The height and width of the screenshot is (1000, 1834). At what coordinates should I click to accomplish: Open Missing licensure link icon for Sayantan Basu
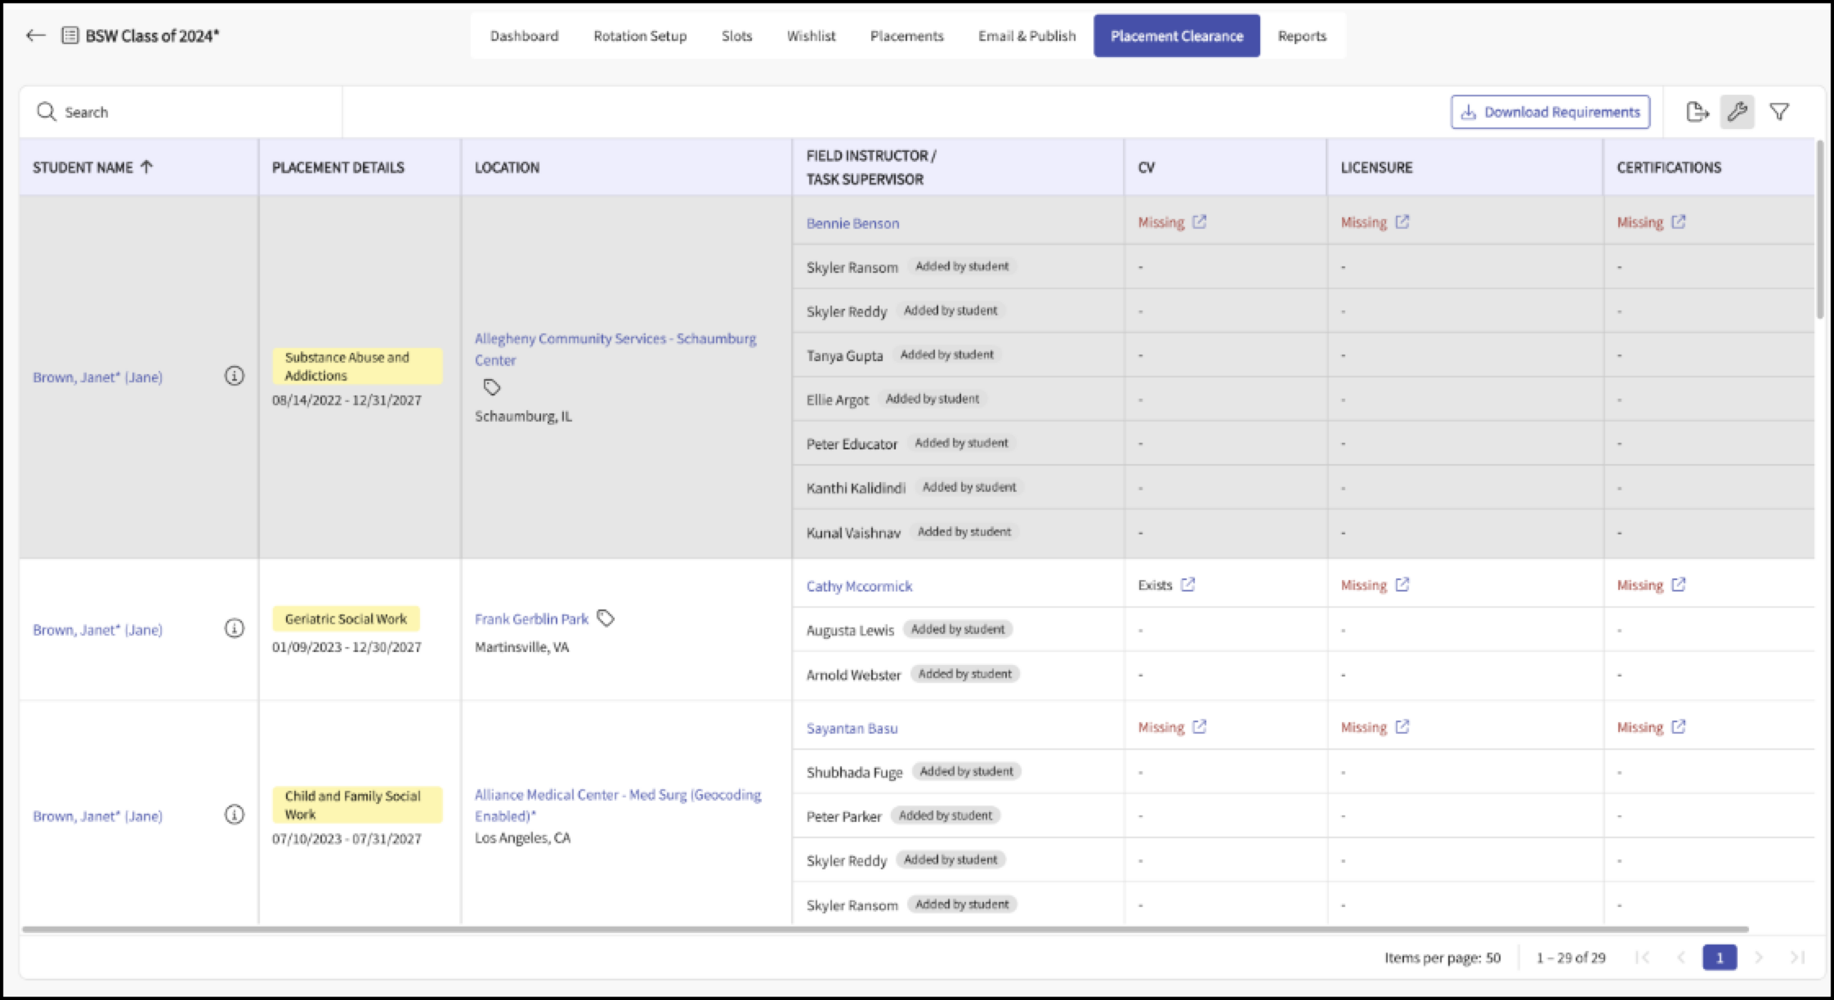coord(1402,726)
